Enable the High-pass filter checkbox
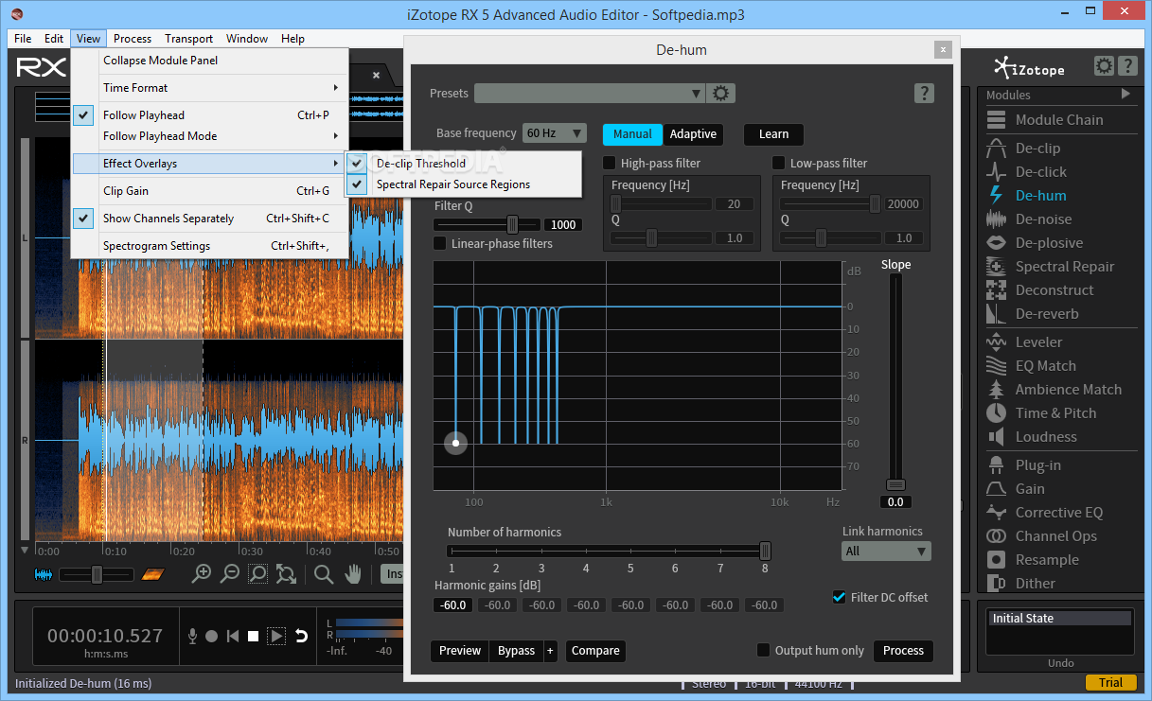 pos(610,163)
